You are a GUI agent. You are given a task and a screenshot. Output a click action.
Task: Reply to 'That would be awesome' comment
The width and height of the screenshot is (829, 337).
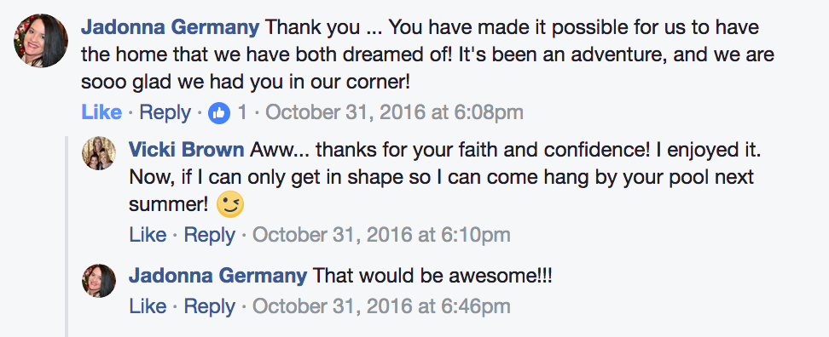[x=209, y=306]
